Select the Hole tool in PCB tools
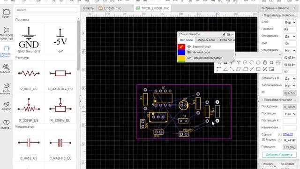The width and height of the screenshot is (300, 169). (x=271, y=62)
